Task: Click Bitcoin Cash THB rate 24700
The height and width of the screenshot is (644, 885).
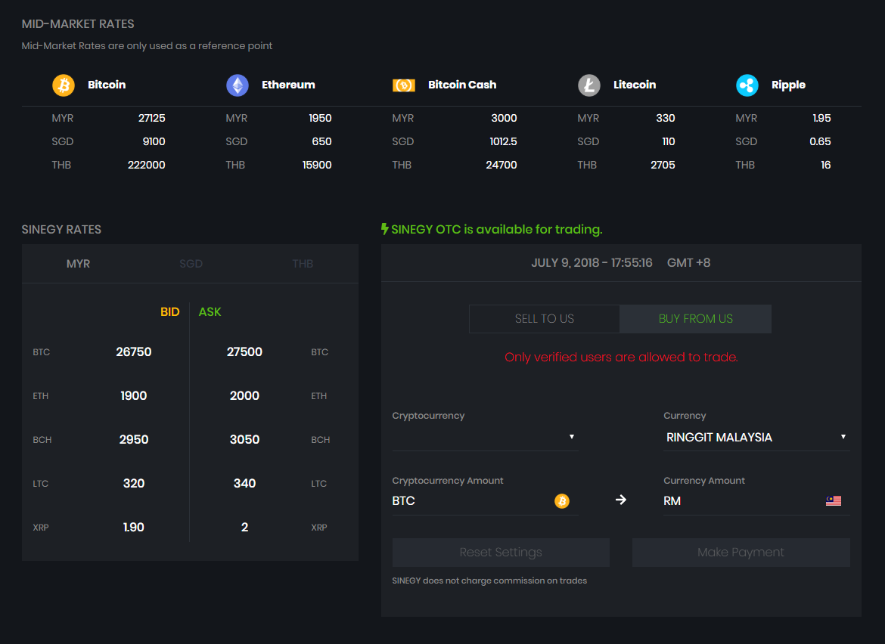Action: (501, 165)
